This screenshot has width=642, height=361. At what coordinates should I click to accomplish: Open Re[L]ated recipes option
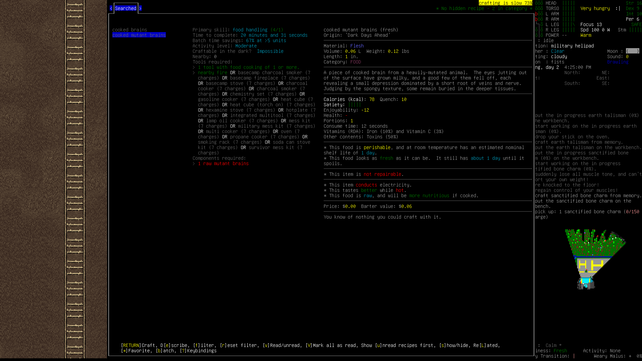click(486, 345)
